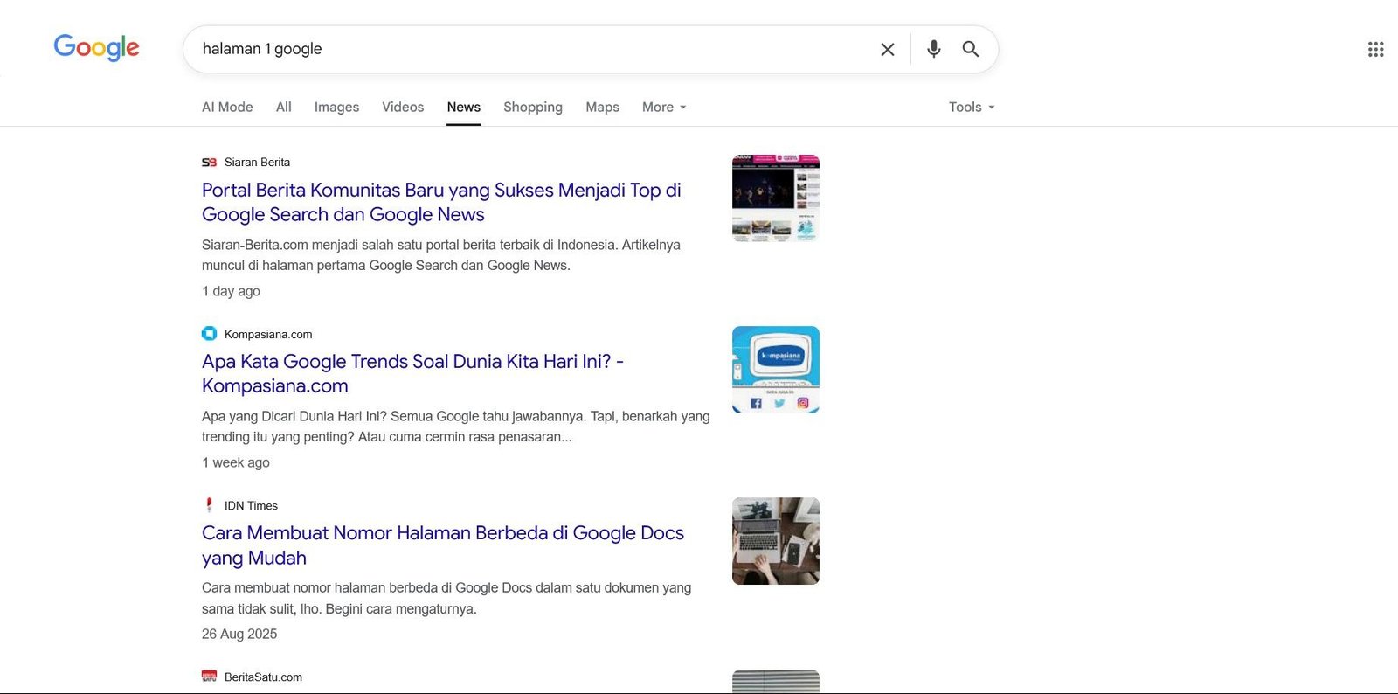Click the BeritaSatu.com favicon

click(x=209, y=677)
